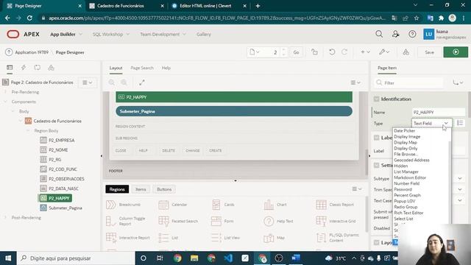Screen dimensions: 471x265
Task: Select the Submeter_Pagina button in layout
Action: [234, 111]
